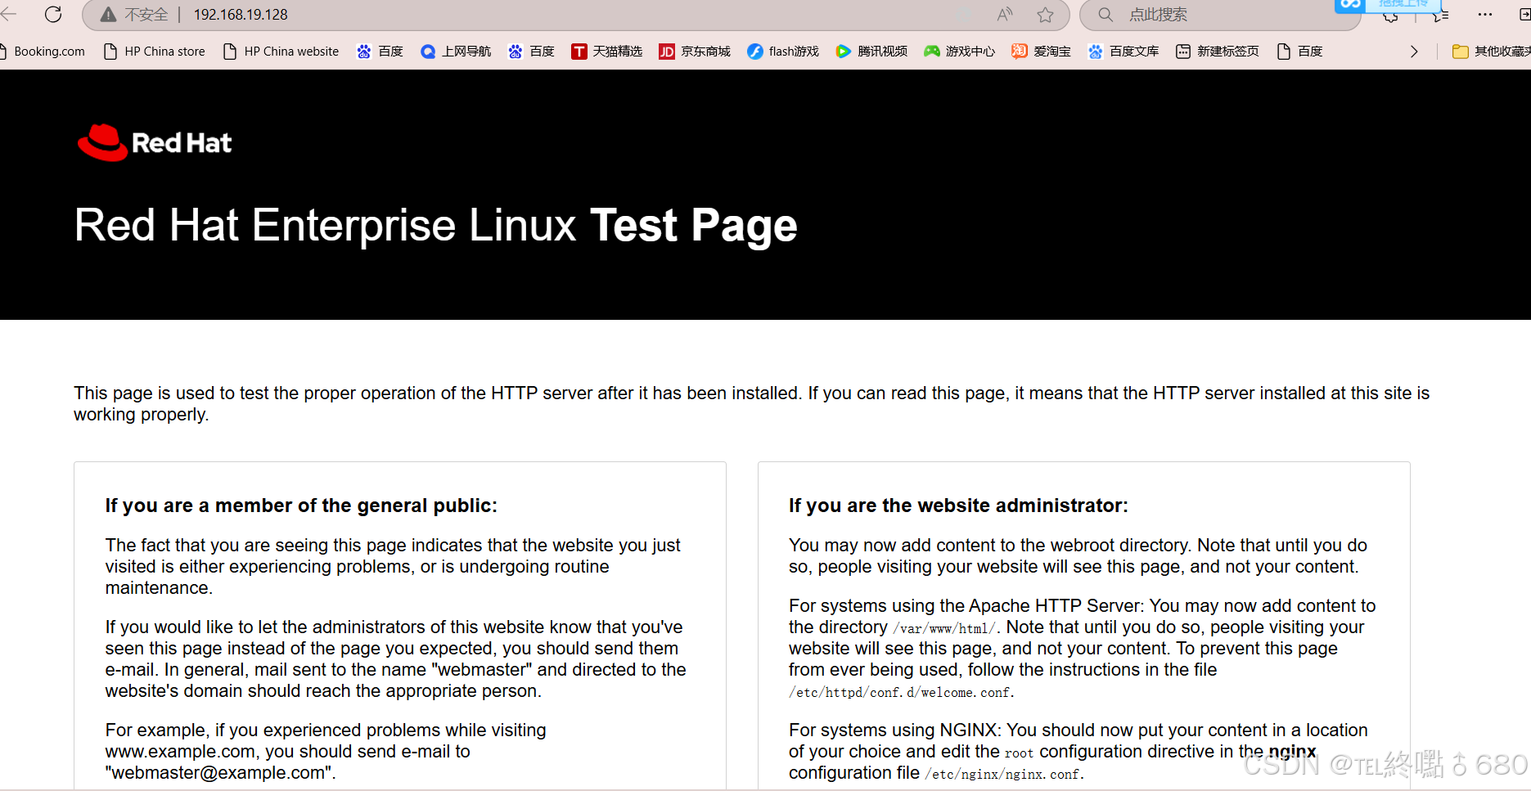
Task: Open the 天猫精选 bookmark
Action: (x=606, y=52)
